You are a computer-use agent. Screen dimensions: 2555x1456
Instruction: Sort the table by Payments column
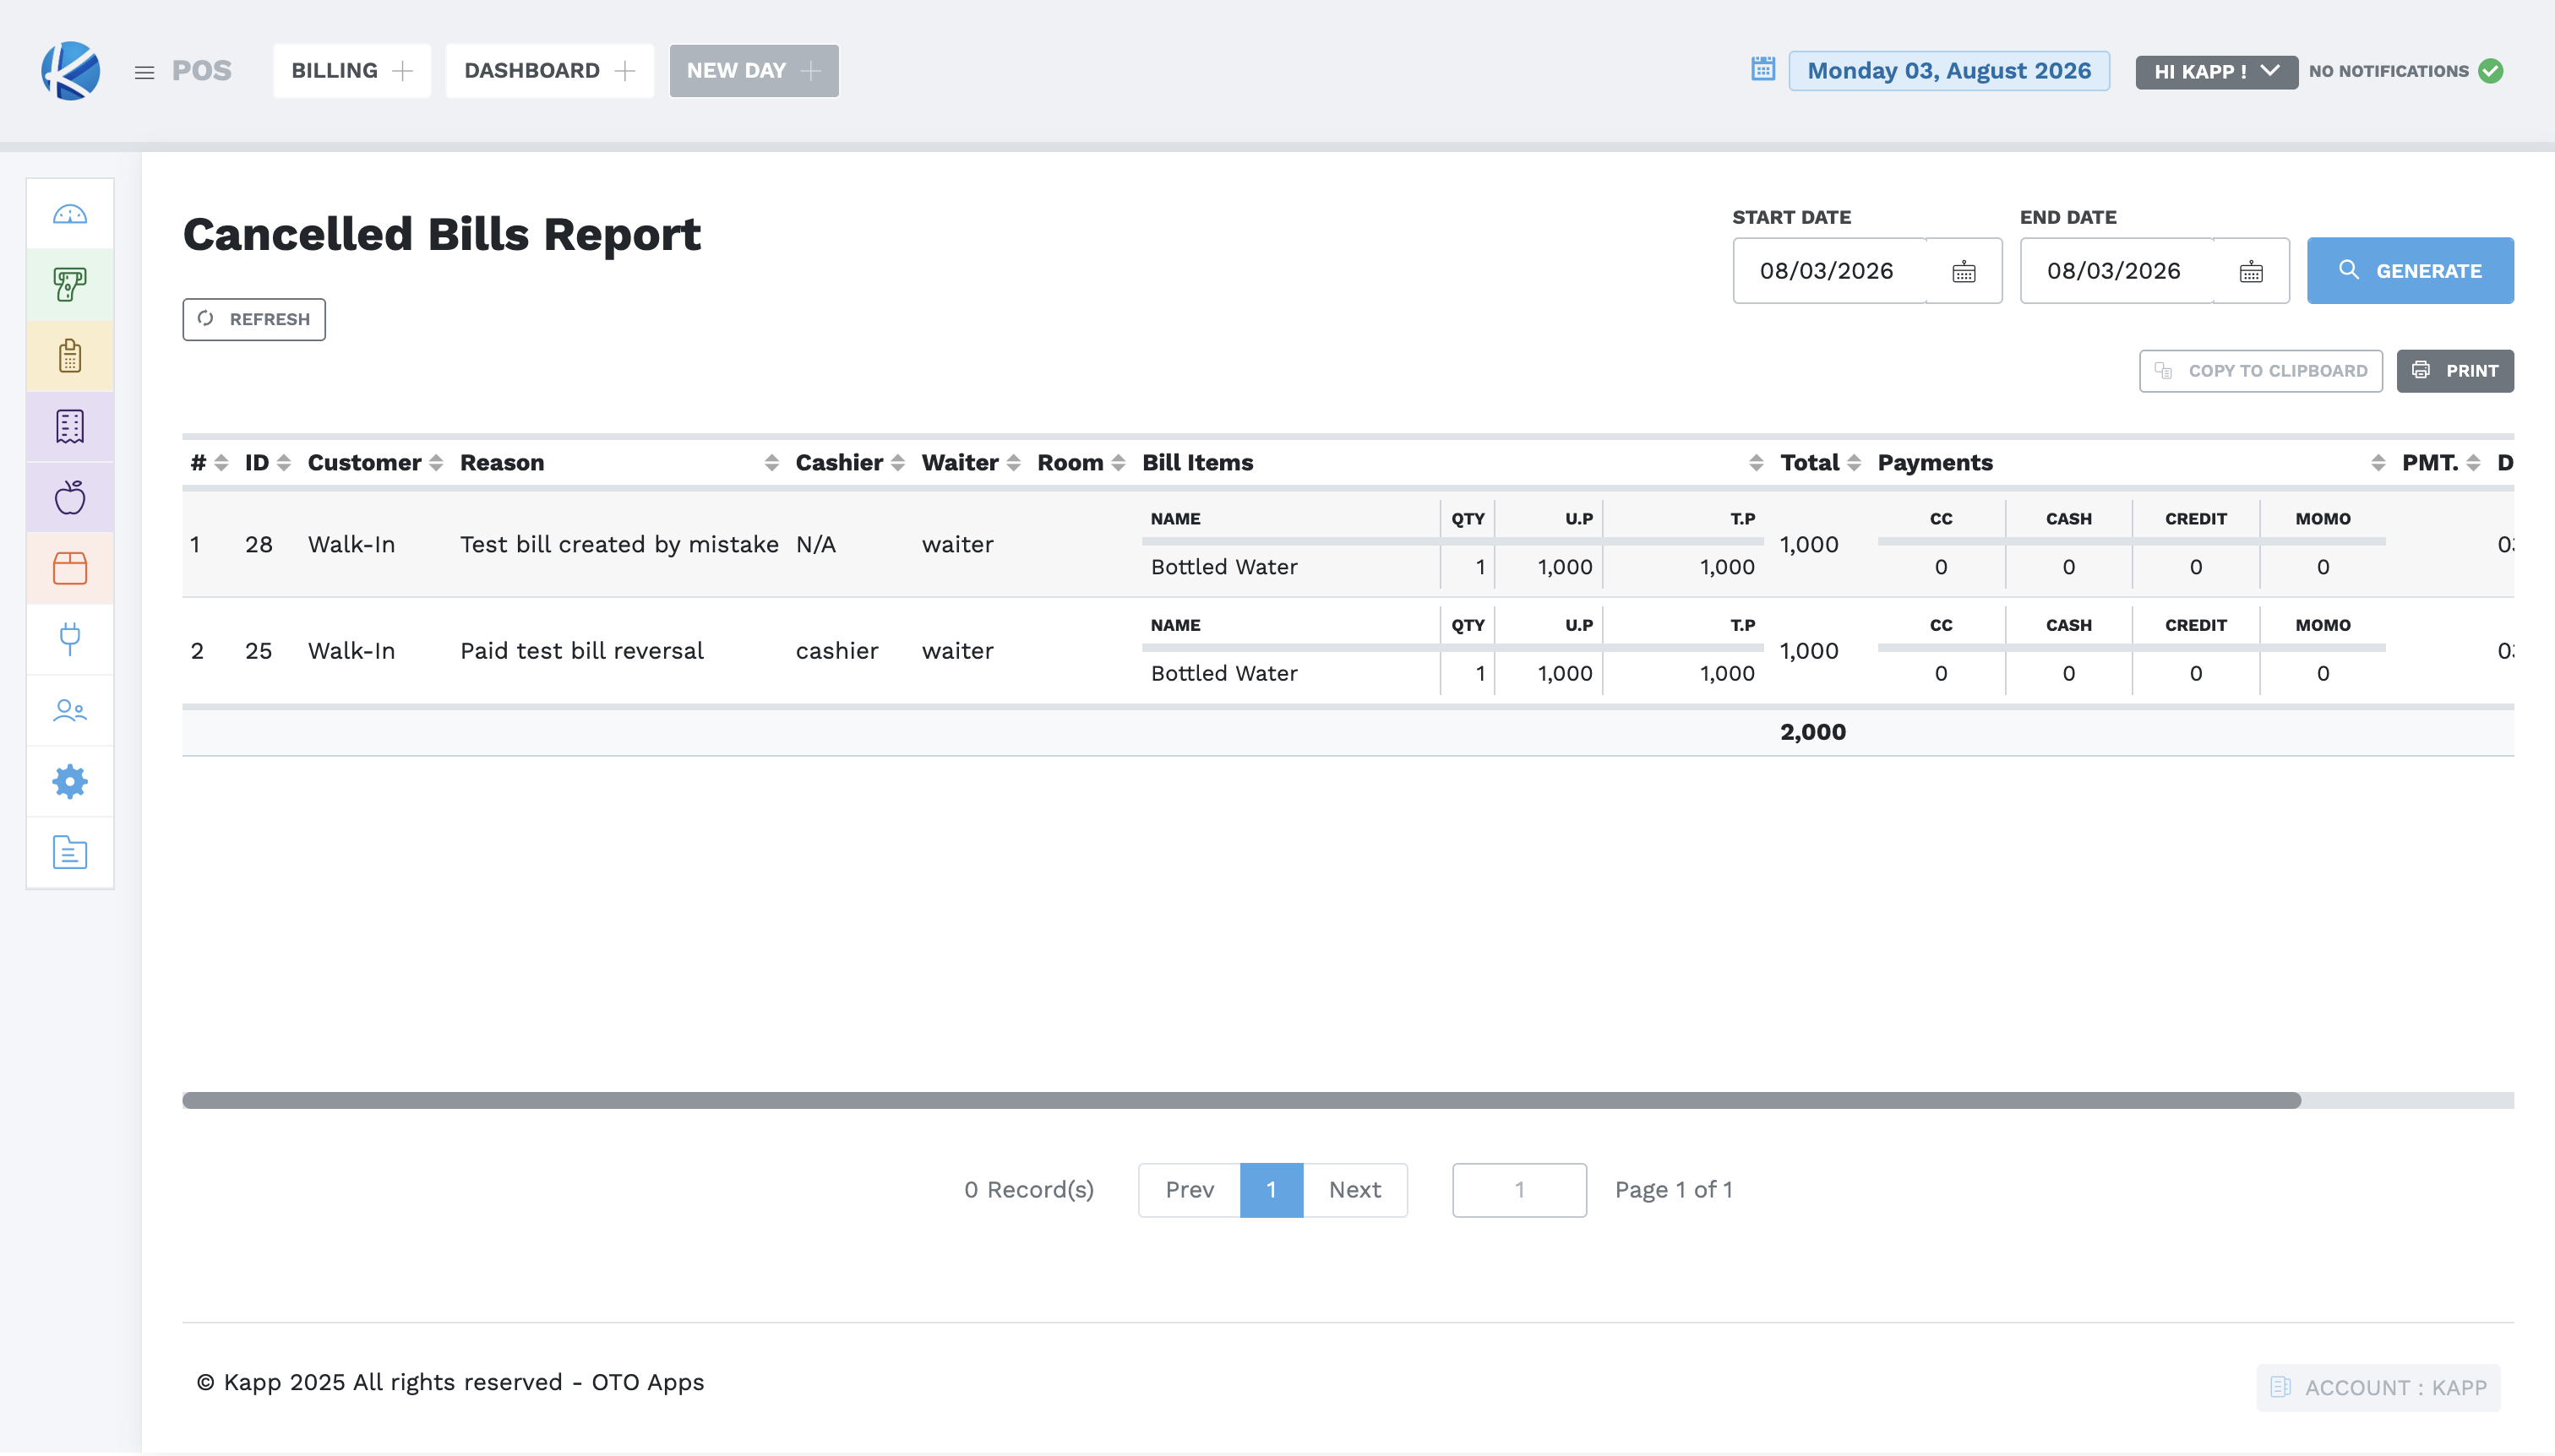(x=2378, y=463)
